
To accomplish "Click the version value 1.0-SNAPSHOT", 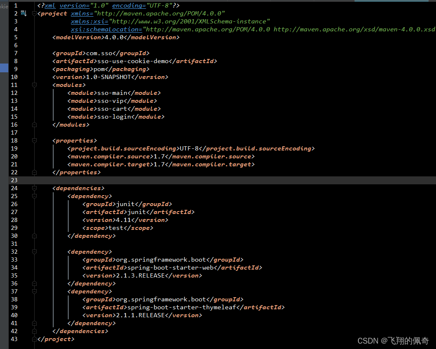I will point(108,77).
